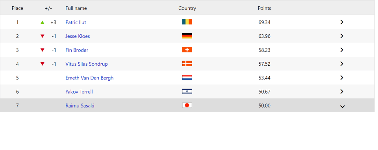Select the 63.96 points cell
378x150 pixels.
[x=264, y=36]
